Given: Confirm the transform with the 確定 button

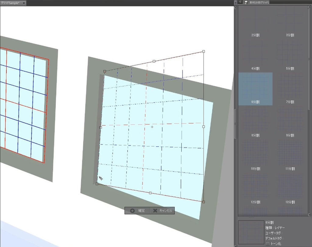Looking at the screenshot, I should click(137, 210).
